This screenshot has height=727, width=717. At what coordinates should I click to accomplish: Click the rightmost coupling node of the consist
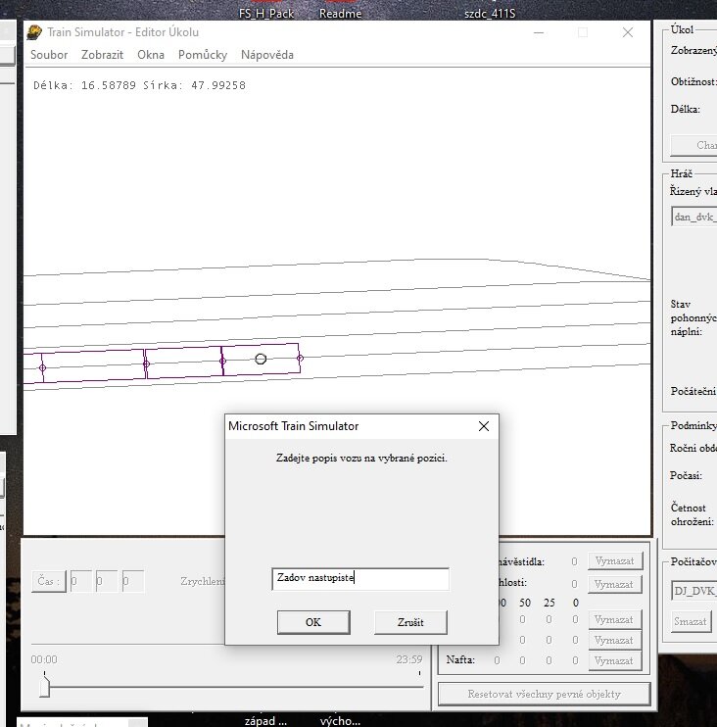300,358
